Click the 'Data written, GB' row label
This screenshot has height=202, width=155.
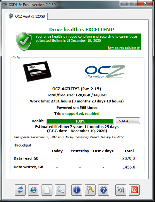click(x=28, y=167)
